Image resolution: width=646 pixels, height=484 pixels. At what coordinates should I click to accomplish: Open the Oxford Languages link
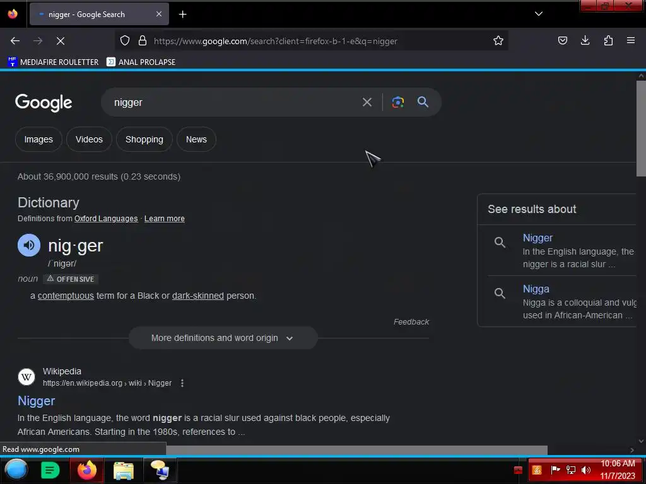click(x=106, y=219)
